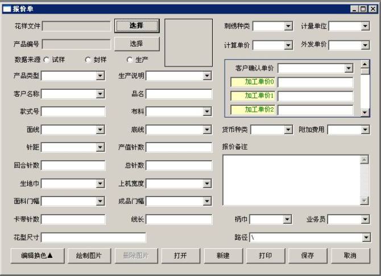Click the 取消 button
Image resolution: width=381 pixels, height=276 pixels.
pyautogui.click(x=350, y=256)
